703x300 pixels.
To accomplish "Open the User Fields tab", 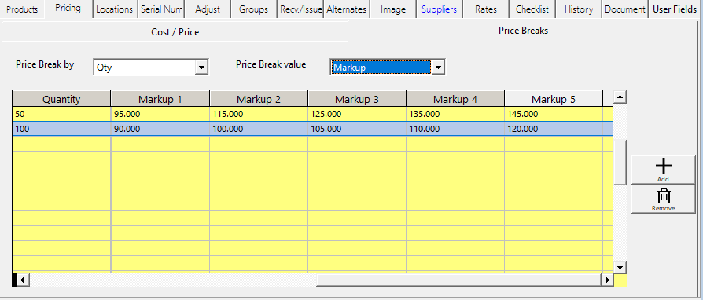I will click(x=675, y=9).
